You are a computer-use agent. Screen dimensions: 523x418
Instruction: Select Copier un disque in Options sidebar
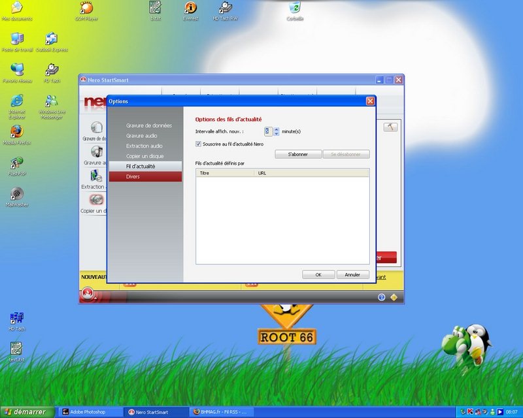click(144, 156)
